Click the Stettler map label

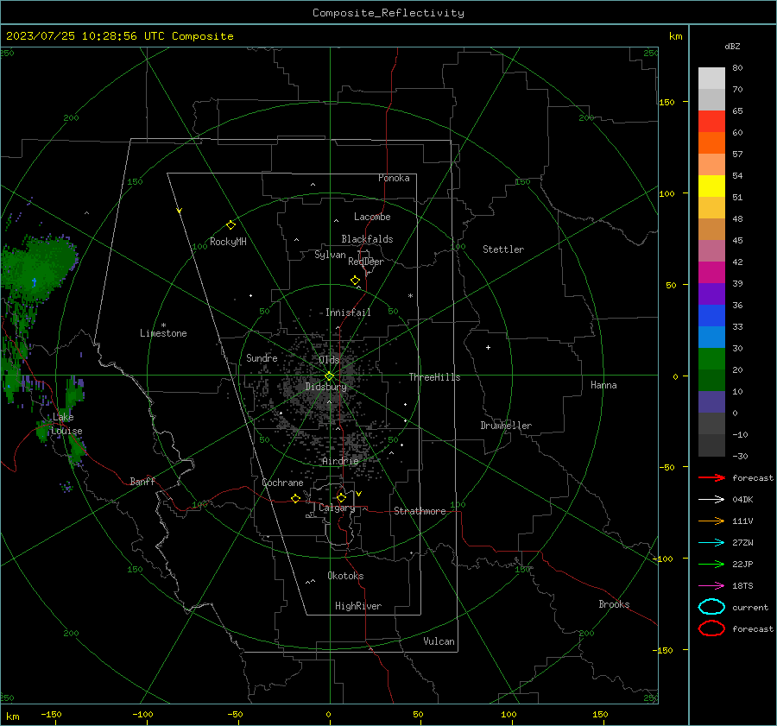tap(503, 249)
